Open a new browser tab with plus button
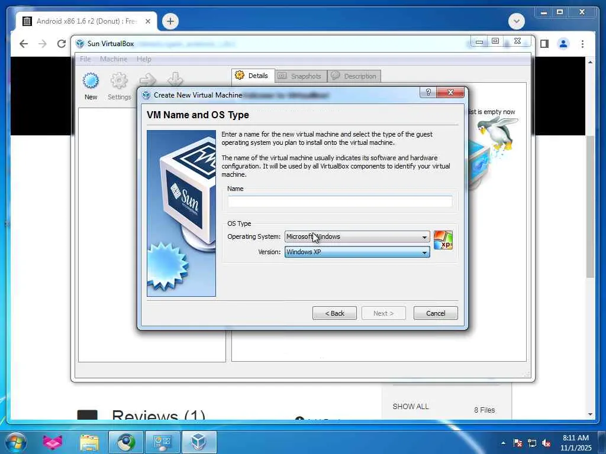The image size is (606, 454). (x=170, y=21)
